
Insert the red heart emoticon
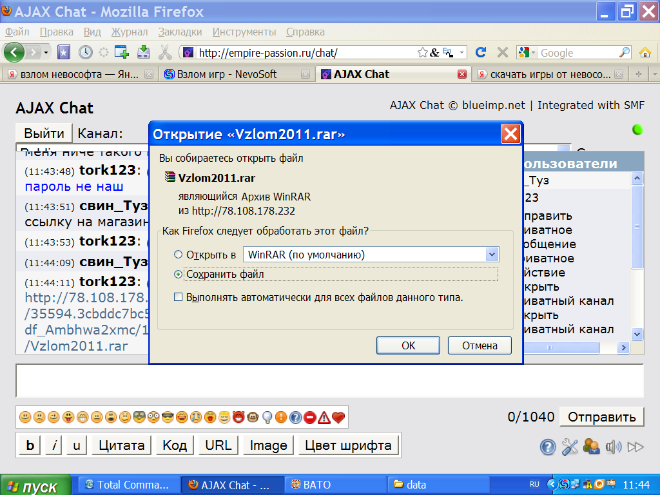point(338,417)
